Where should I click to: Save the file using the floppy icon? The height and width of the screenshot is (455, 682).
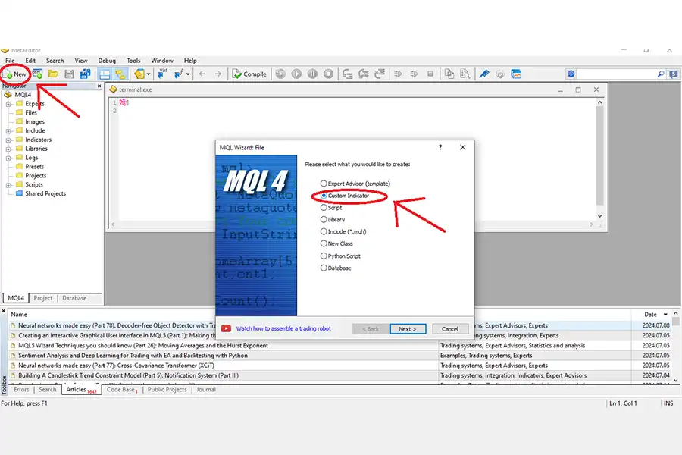[x=69, y=74]
